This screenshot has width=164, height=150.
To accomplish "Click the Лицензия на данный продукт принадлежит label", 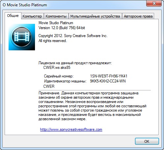I will (x=75, y=63).
